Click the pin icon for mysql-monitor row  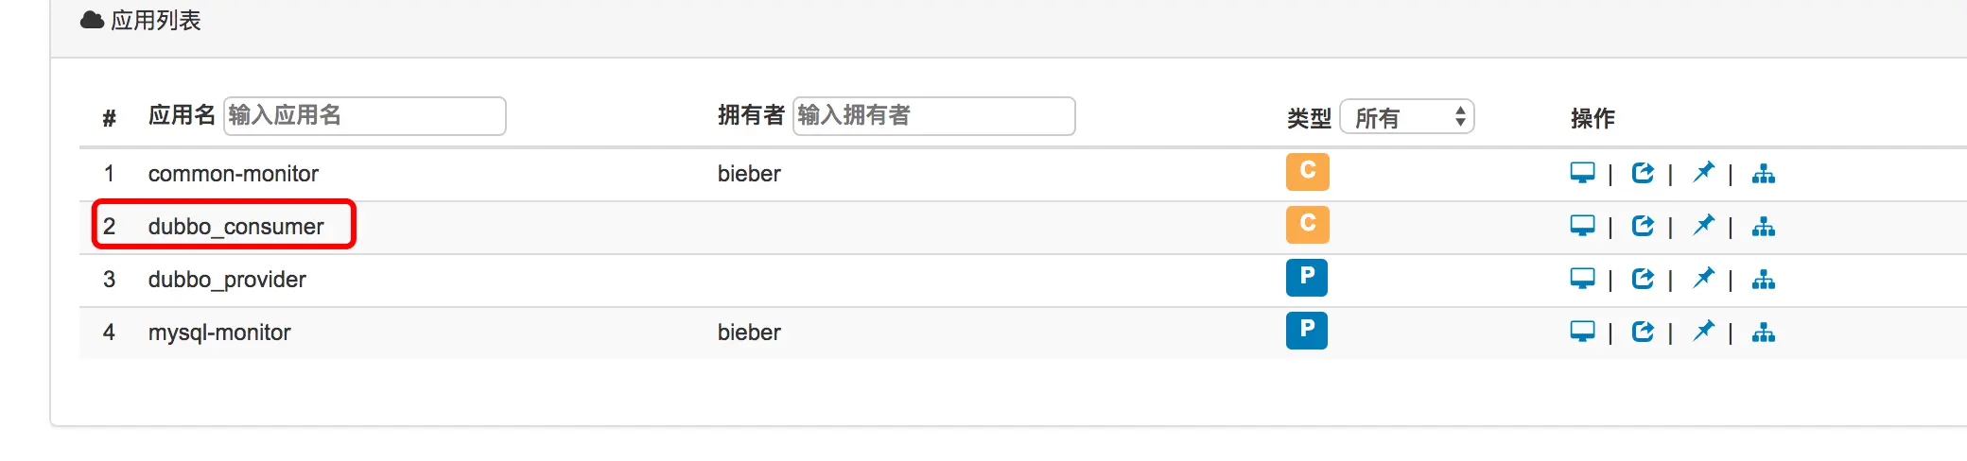(x=1703, y=331)
